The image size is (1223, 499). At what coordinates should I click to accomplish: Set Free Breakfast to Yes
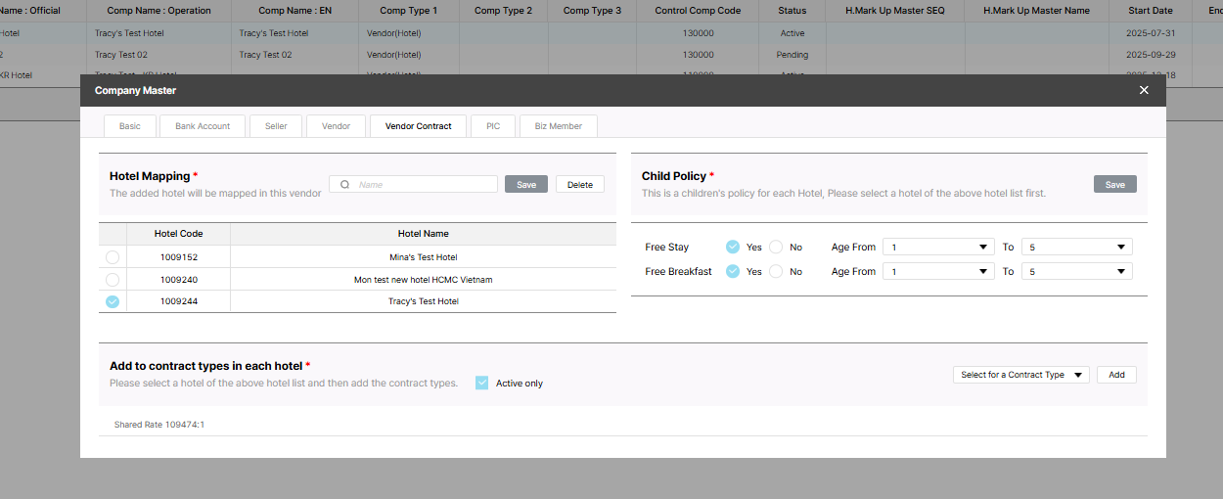click(733, 272)
